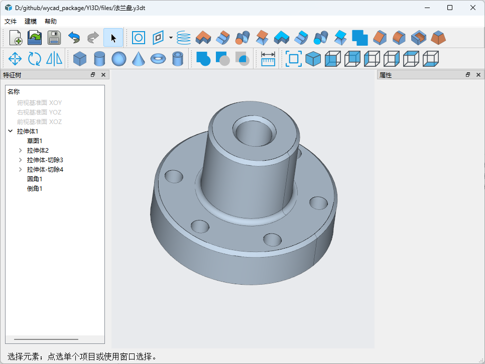Toggle the arrow selection mode tool
The height and width of the screenshot is (364, 485).
113,38
